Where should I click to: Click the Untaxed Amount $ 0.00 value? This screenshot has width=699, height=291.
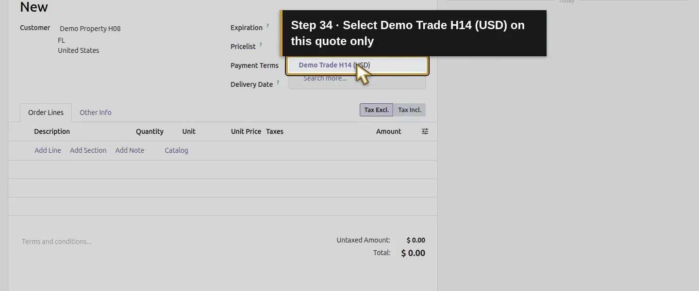[x=416, y=240]
